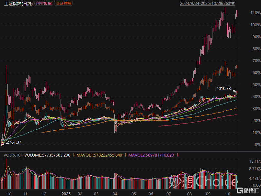
Task: Toggle the 深证成指 comparison overlay tag
Action: click(x=64, y=4)
